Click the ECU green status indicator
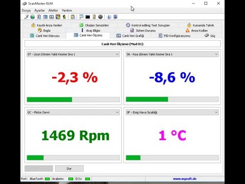 (87, 179)
